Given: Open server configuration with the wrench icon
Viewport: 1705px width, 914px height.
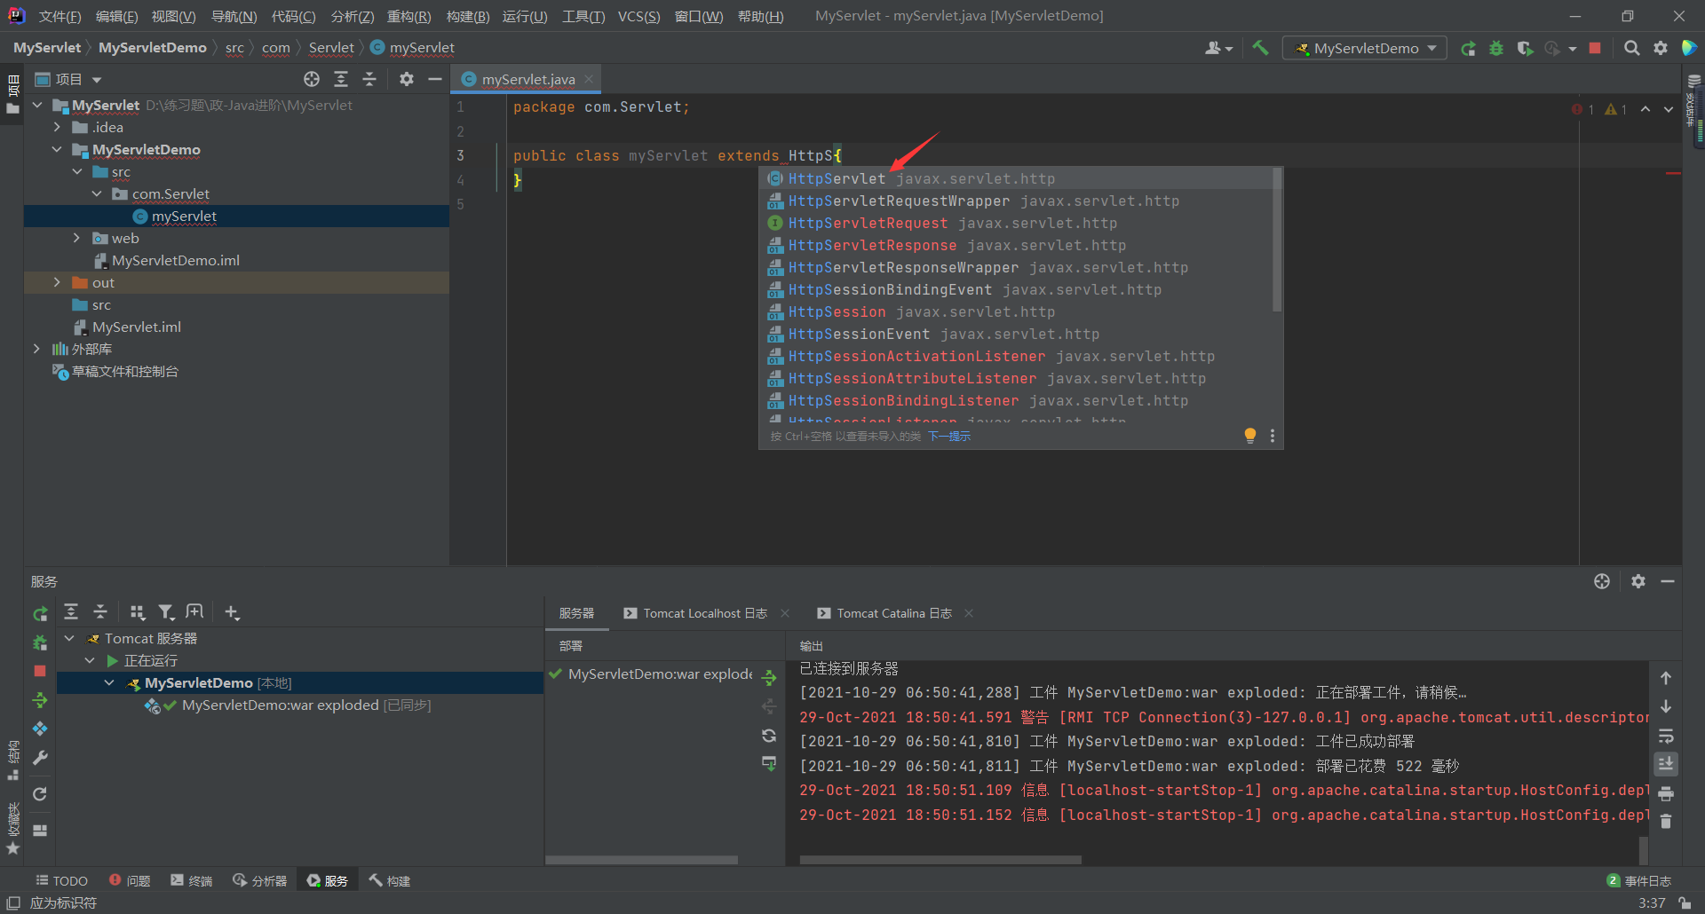Looking at the screenshot, I should [40, 759].
